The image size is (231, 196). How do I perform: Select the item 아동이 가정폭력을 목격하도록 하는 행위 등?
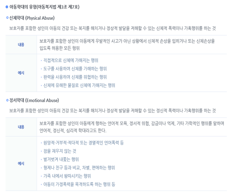click(79, 184)
